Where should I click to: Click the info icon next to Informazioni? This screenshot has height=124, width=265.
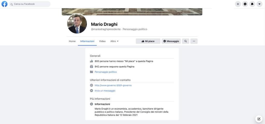91,104
